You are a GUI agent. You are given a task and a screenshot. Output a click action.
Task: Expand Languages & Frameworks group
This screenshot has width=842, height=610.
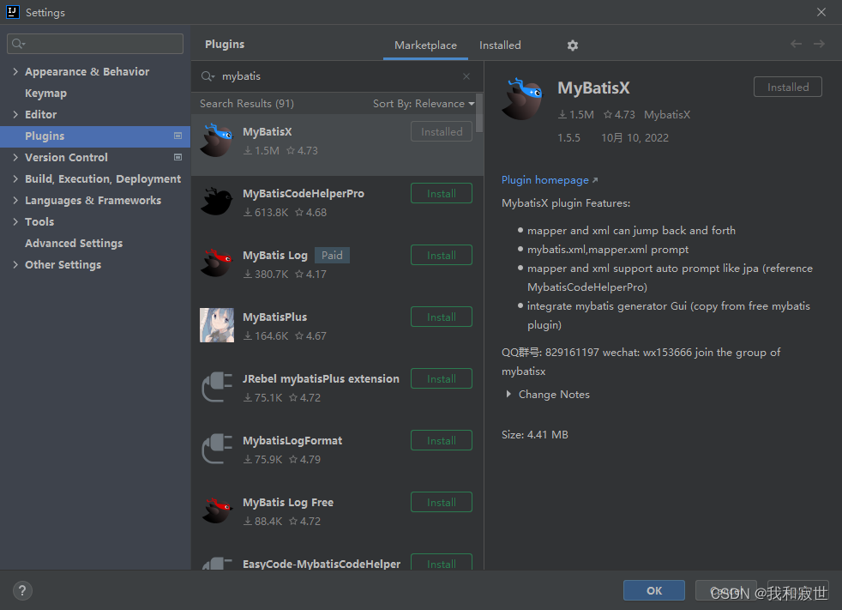tap(15, 201)
